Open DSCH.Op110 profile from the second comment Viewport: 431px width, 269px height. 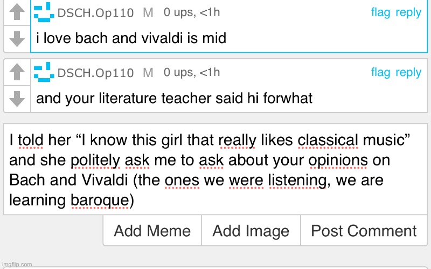coord(95,73)
